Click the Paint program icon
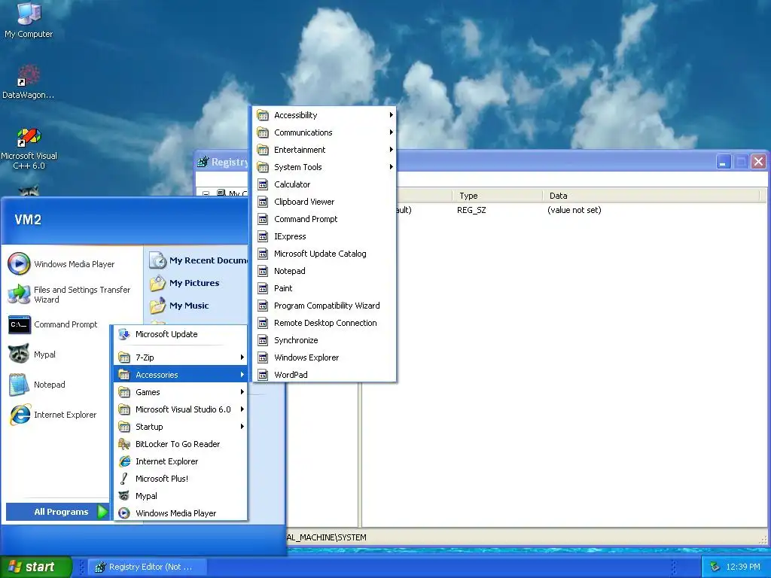This screenshot has height=578, width=771. pos(263,288)
